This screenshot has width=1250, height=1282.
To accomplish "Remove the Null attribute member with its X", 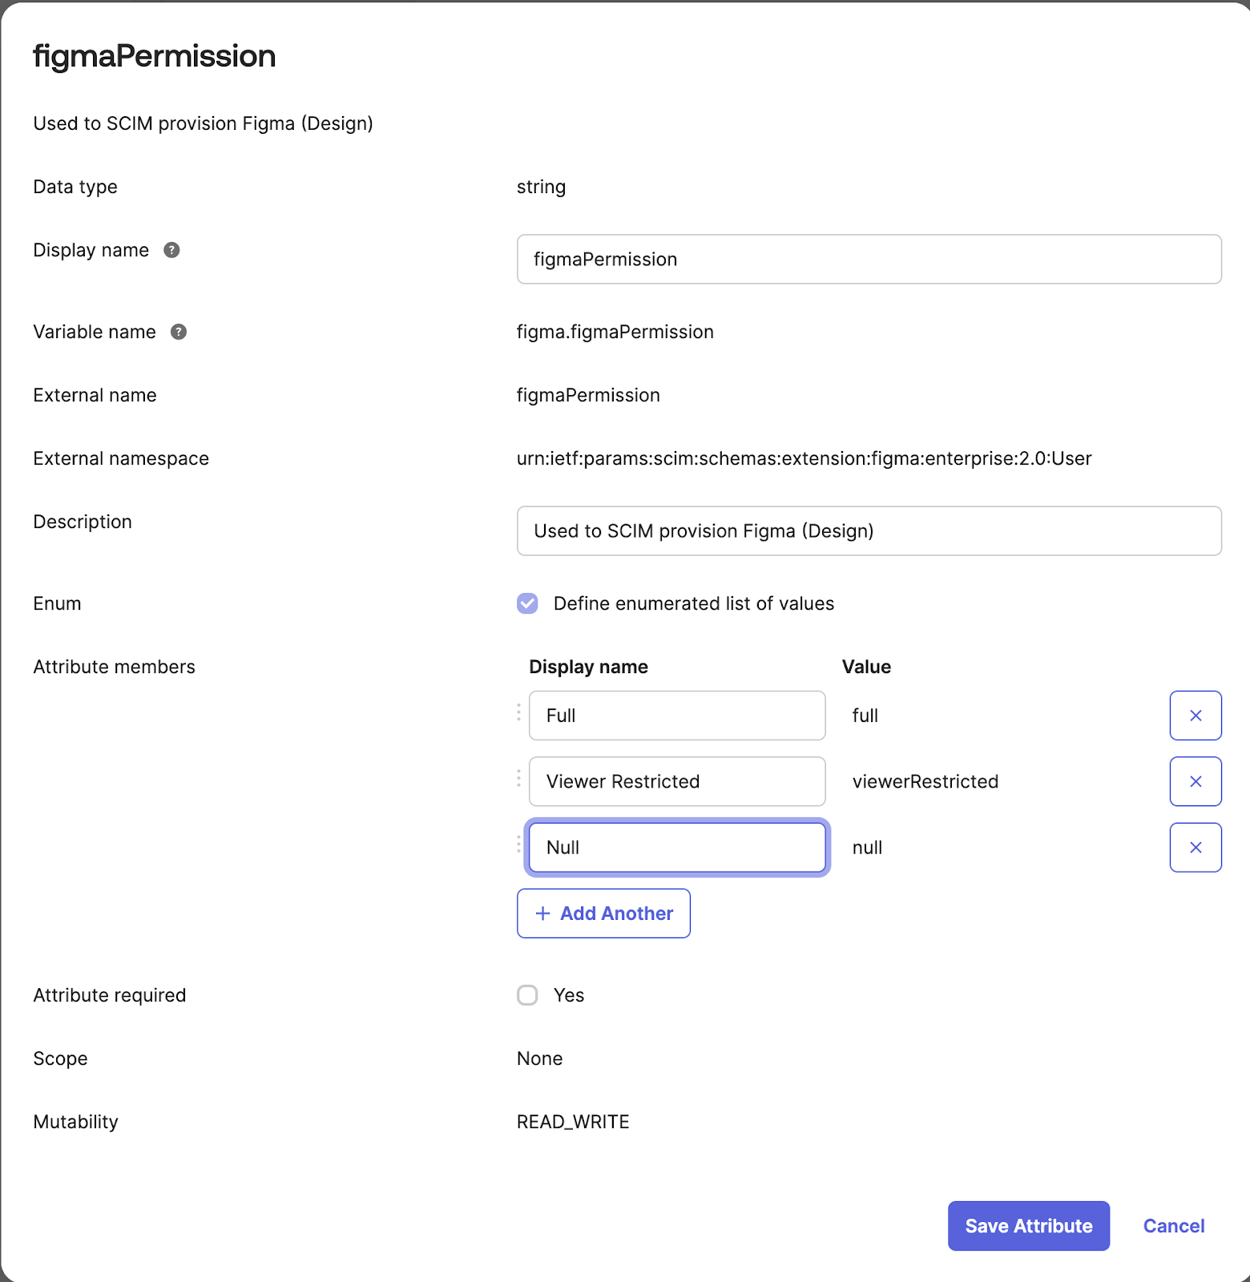I will coord(1195,847).
